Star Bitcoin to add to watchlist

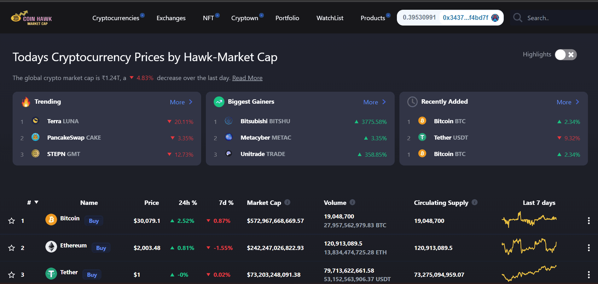[12, 221]
